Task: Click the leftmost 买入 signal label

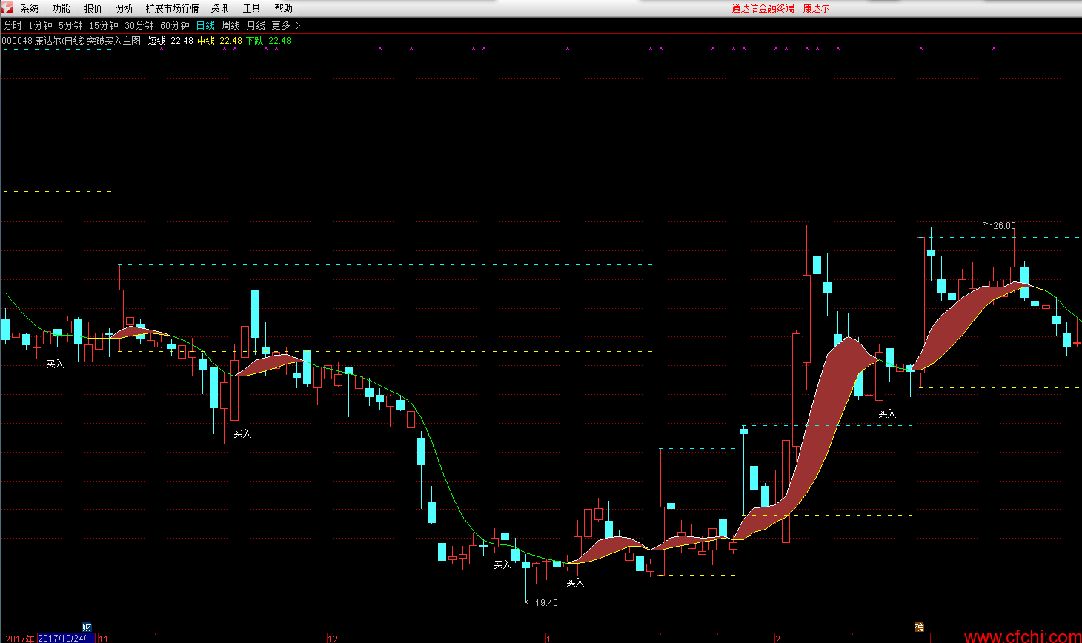Action: click(x=55, y=364)
